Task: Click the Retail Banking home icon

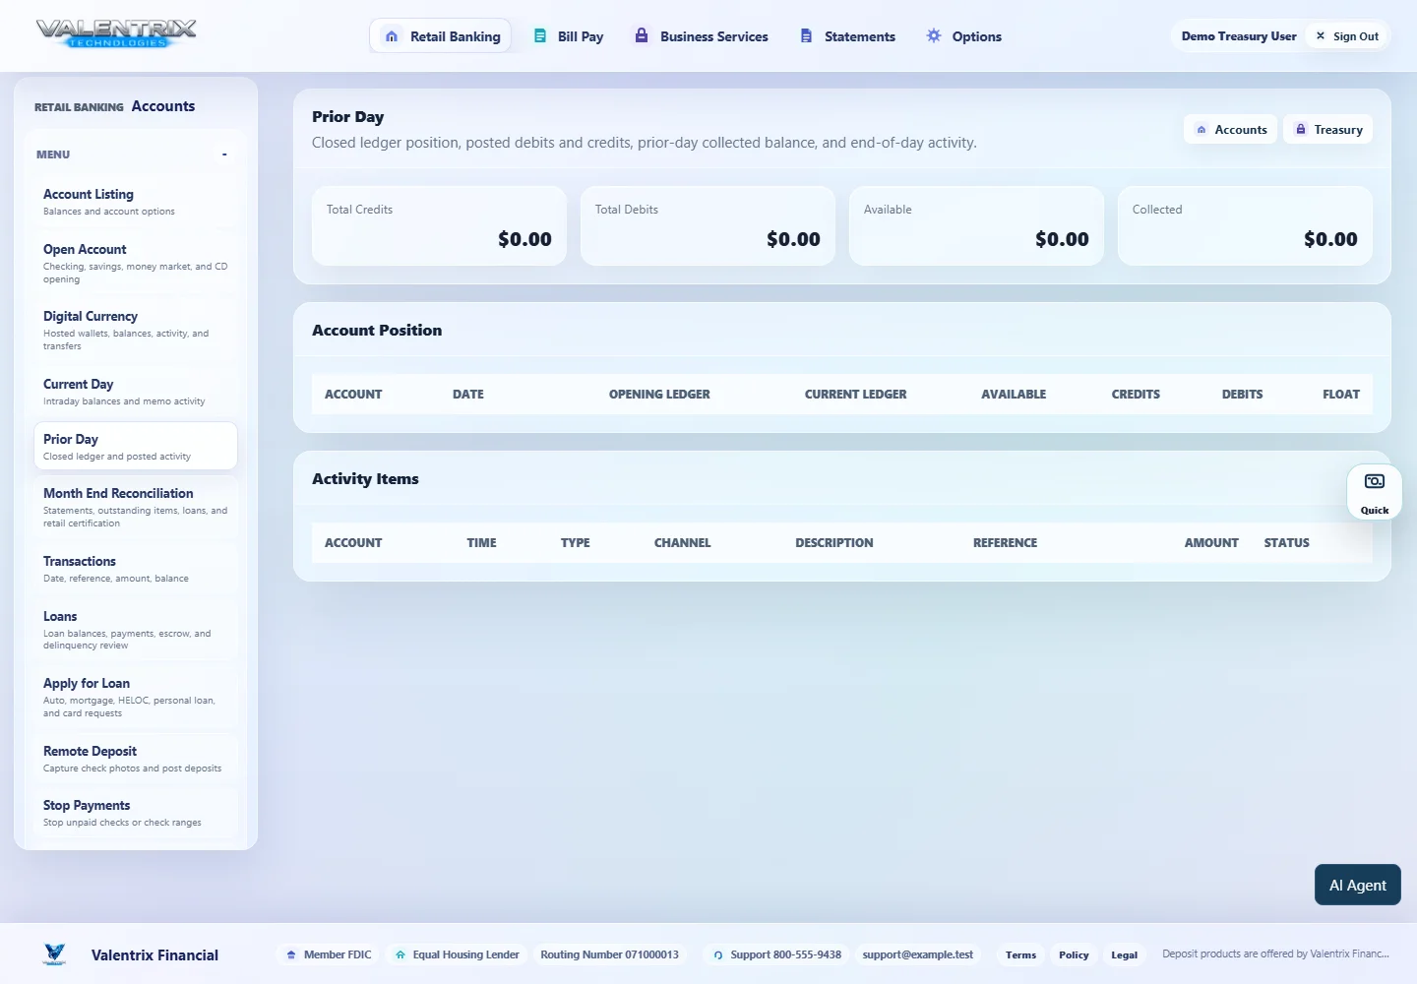Action: coord(392,36)
